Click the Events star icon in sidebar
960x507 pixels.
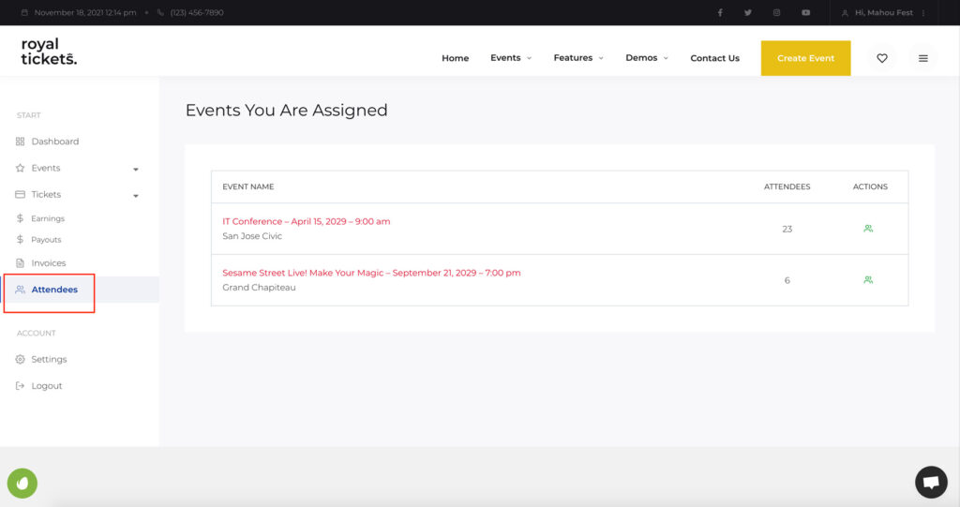click(x=21, y=168)
